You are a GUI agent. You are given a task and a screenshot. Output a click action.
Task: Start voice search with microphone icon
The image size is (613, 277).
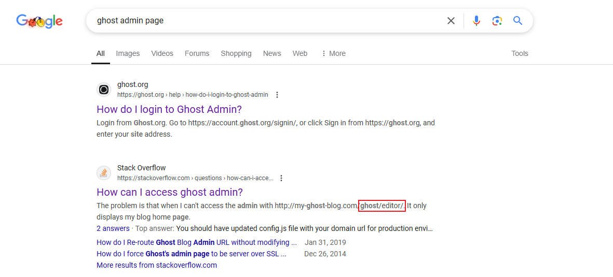pos(476,21)
